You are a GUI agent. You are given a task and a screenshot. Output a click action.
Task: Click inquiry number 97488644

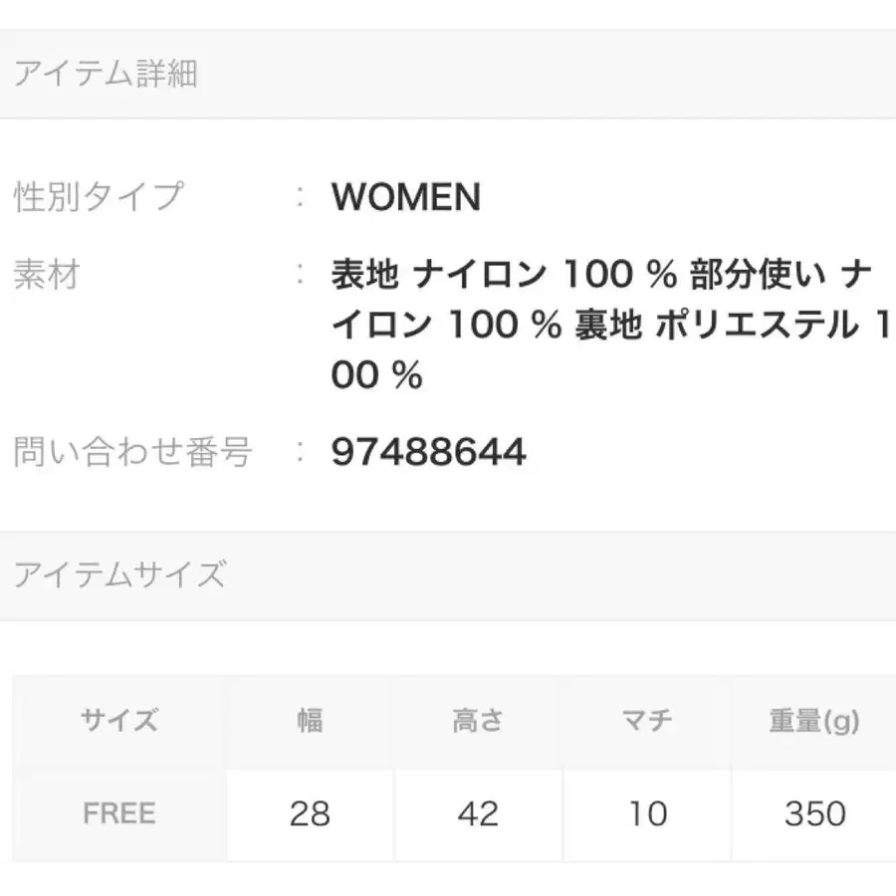[x=428, y=453]
